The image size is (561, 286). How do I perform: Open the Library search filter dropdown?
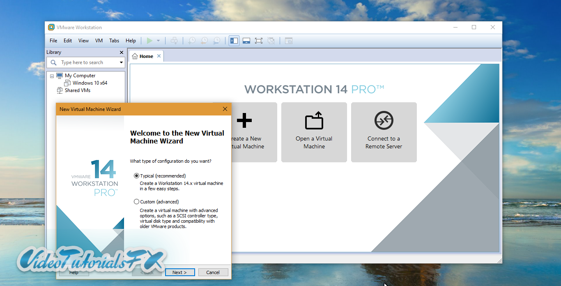pyautogui.click(x=121, y=62)
